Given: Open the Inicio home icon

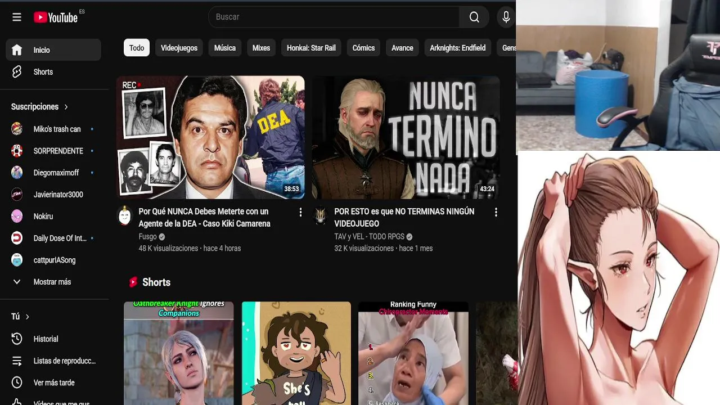Looking at the screenshot, I should 17,50.
